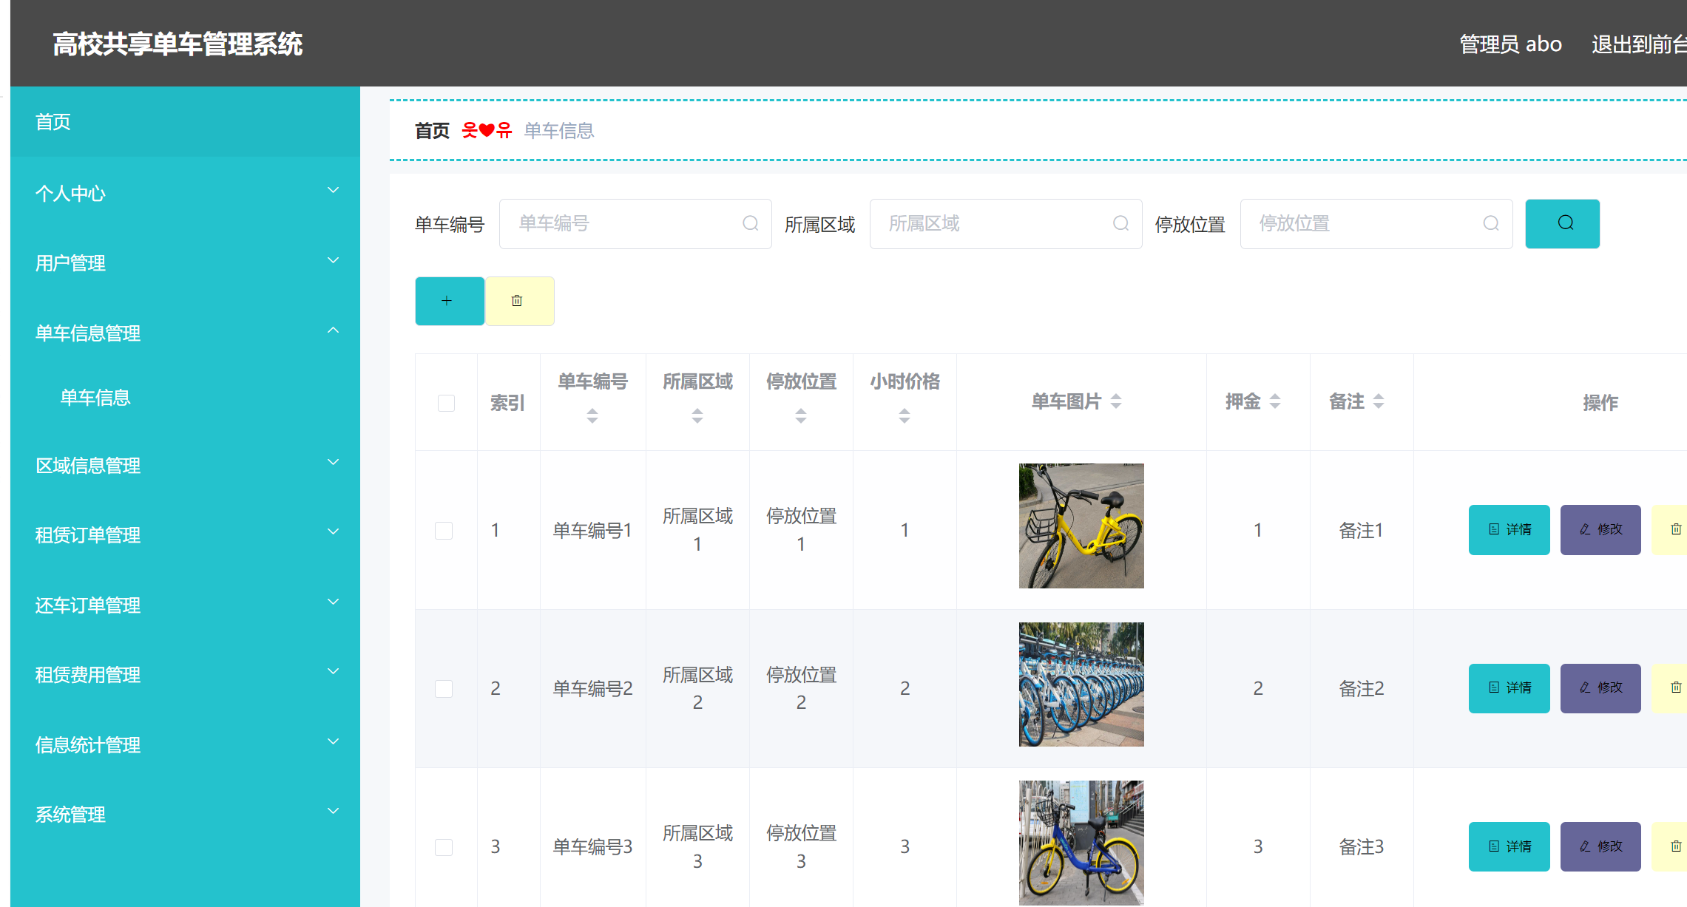Expand the 租赁订单管理 menu chevron
The height and width of the screenshot is (907, 1687).
[333, 532]
